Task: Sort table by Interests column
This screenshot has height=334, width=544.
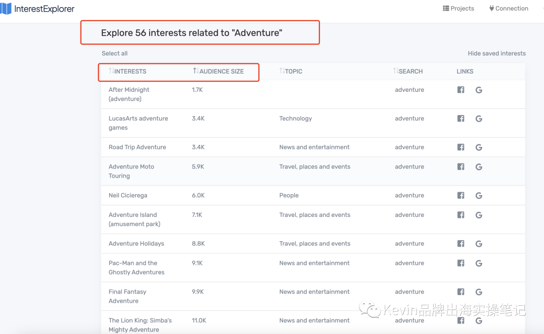Action: (x=127, y=71)
